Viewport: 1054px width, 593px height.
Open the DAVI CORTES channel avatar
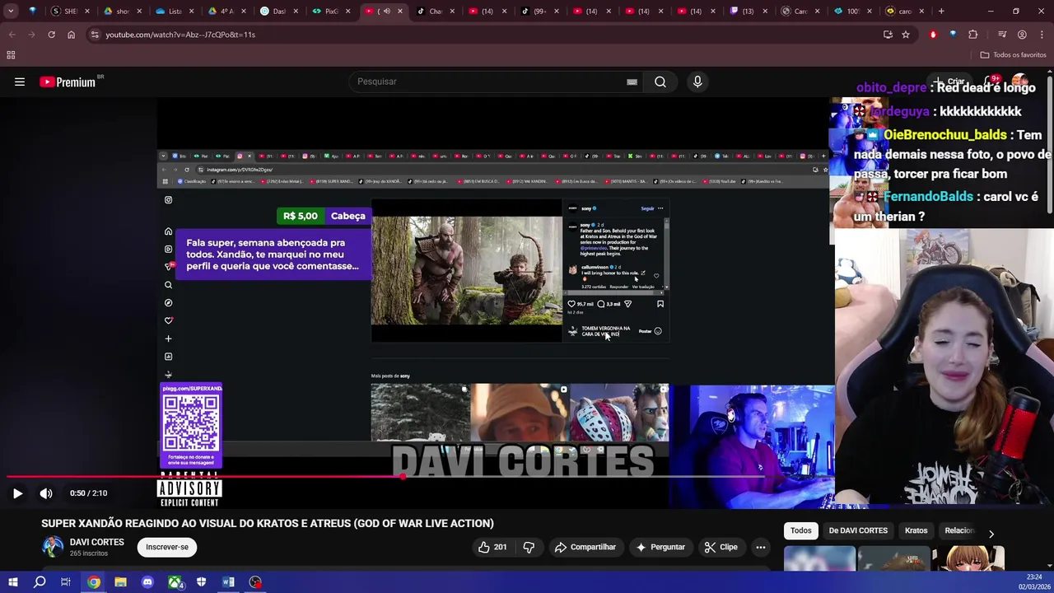[x=53, y=547]
